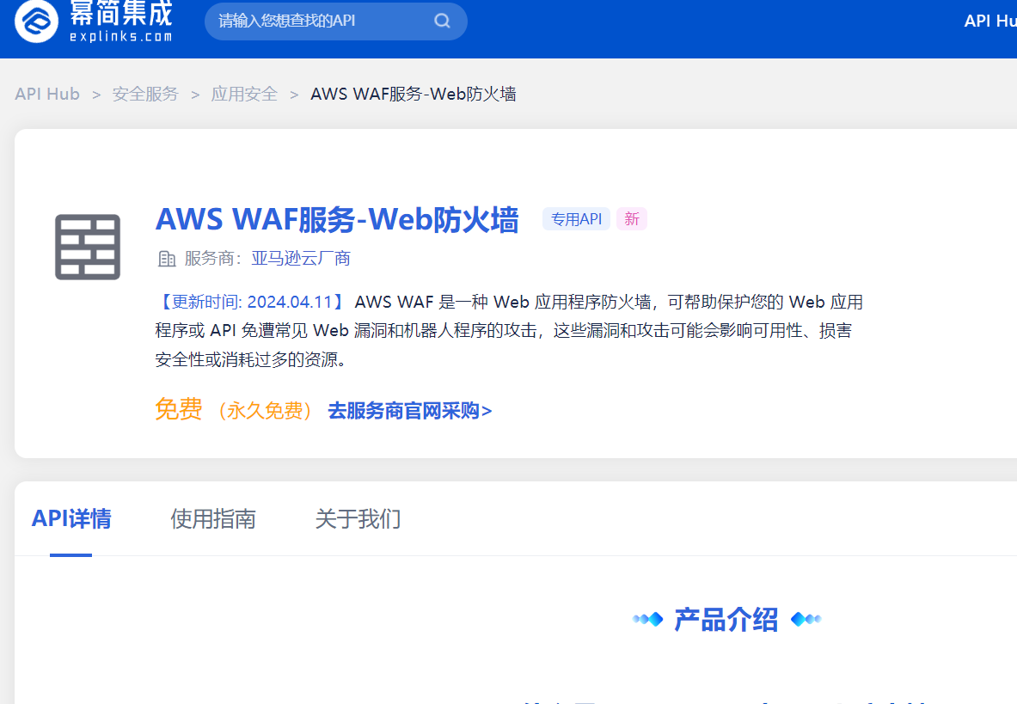Click the 幂简集成 explinks.com brand text

(120, 21)
